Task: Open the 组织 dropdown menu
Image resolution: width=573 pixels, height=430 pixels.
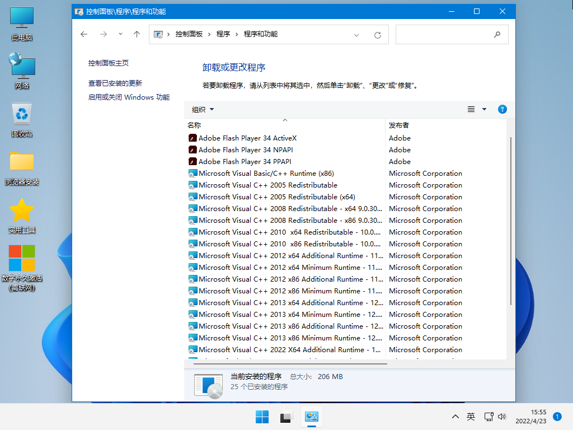Action: [203, 109]
